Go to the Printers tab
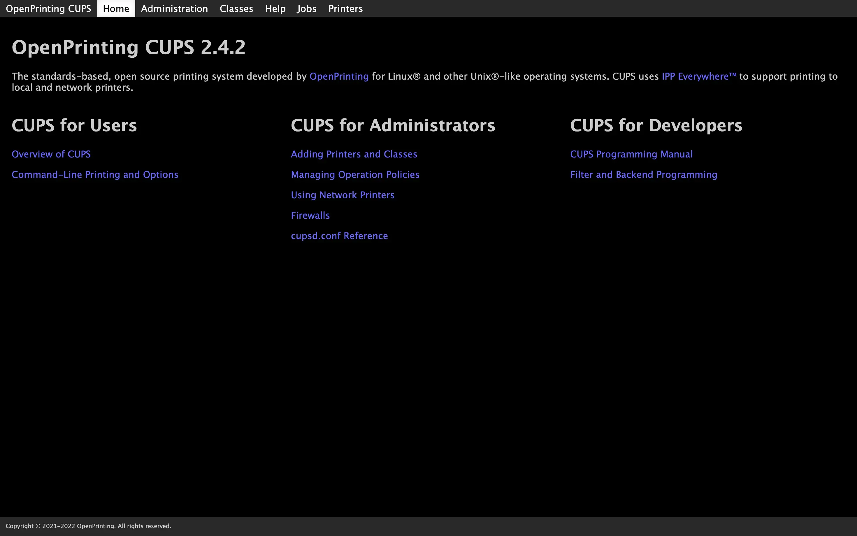 [x=345, y=8]
